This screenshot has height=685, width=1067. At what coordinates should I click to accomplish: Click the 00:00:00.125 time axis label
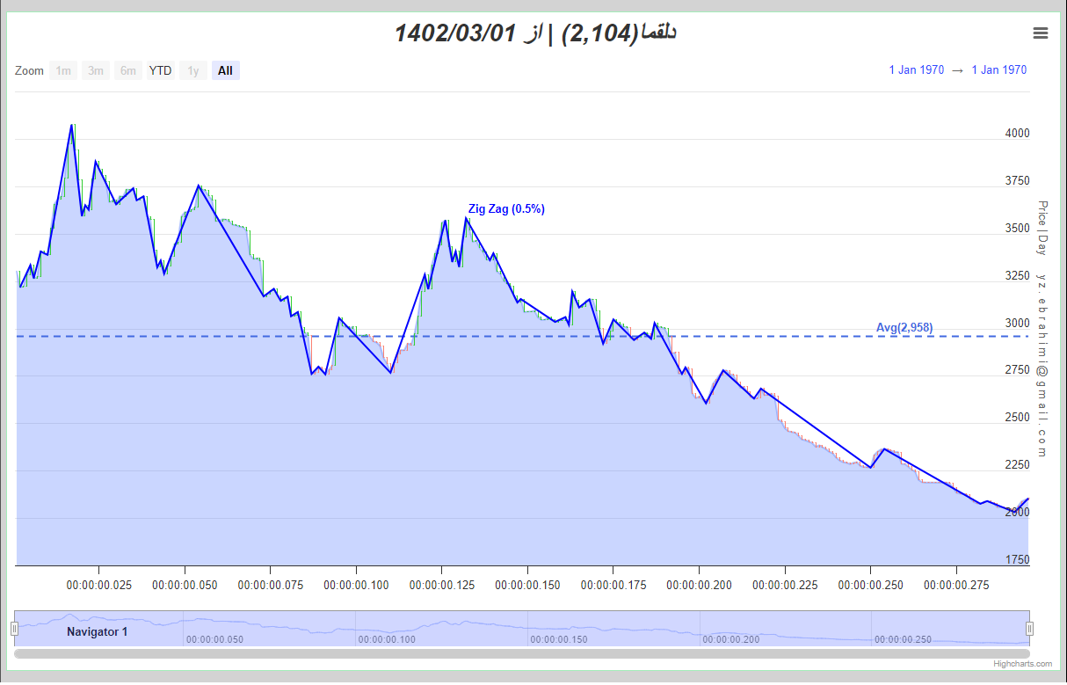tap(441, 584)
